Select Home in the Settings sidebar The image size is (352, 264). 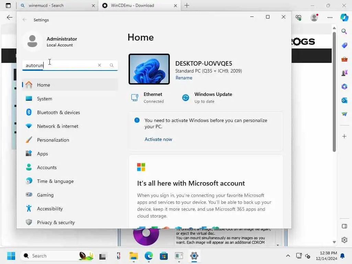[x=70, y=85]
